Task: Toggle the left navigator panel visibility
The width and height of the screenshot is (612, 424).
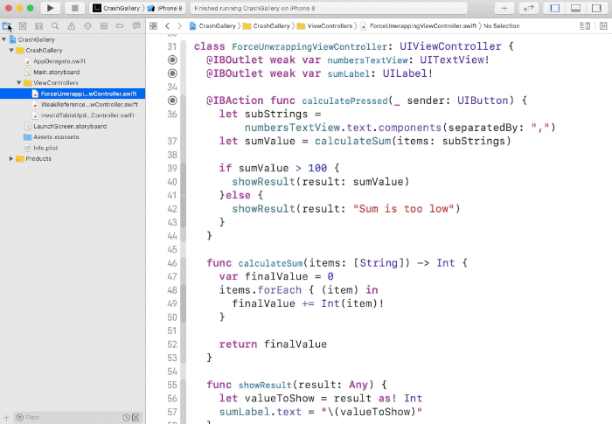Action: tap(555, 8)
